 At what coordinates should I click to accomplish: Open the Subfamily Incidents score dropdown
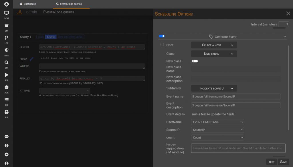(214, 88)
